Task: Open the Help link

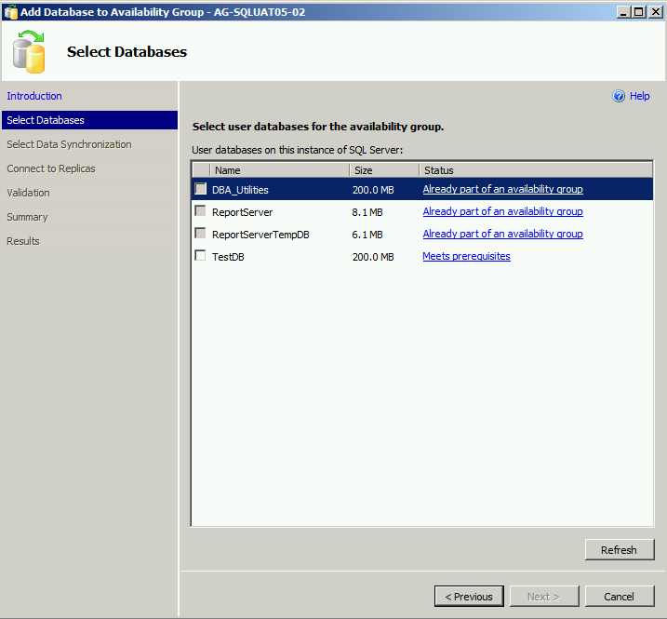Action: coord(640,96)
